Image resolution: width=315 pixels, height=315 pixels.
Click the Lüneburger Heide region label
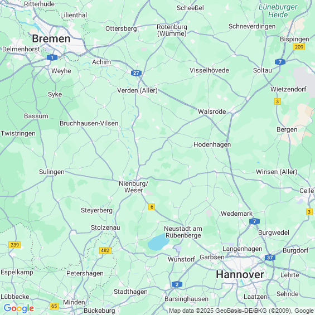[278, 11]
